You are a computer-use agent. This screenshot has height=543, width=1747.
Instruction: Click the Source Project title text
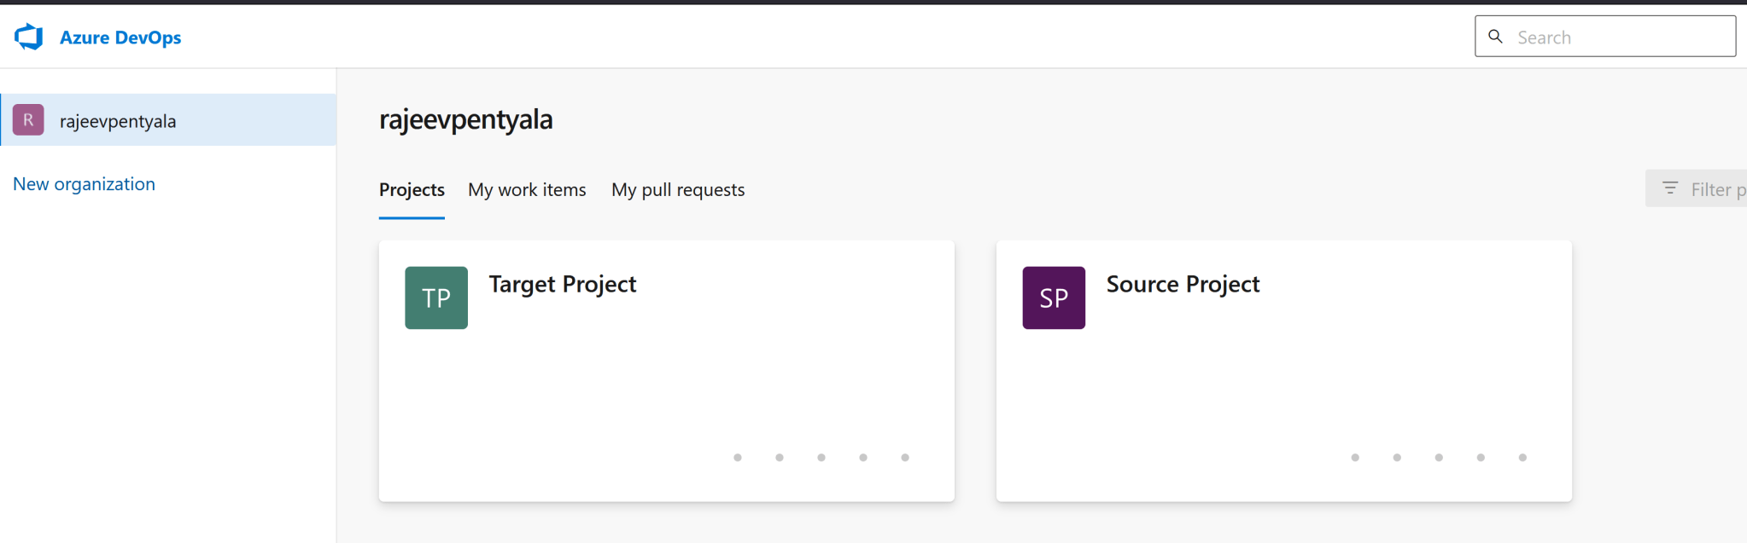click(1183, 284)
